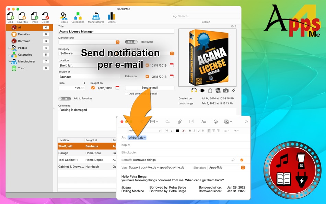
Task: Toggle the Borrowed Yes switch
Action: tap(131, 42)
